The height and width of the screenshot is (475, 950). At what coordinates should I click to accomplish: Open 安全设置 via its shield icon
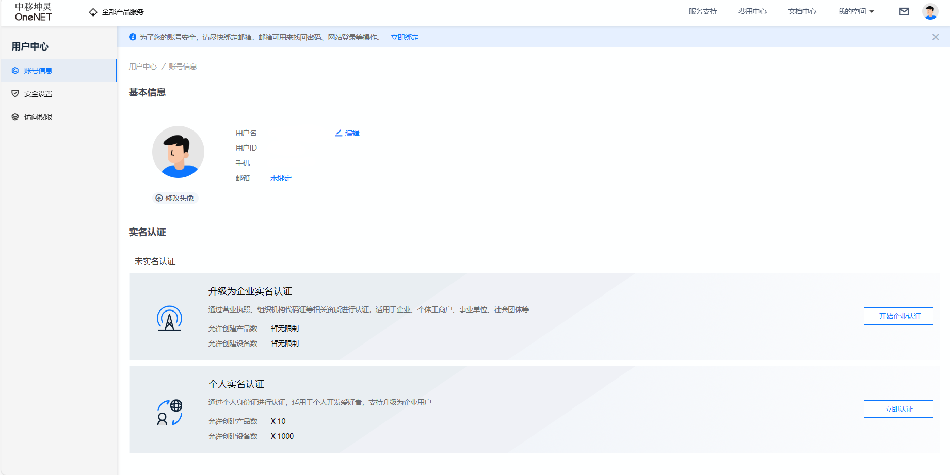[14, 93]
